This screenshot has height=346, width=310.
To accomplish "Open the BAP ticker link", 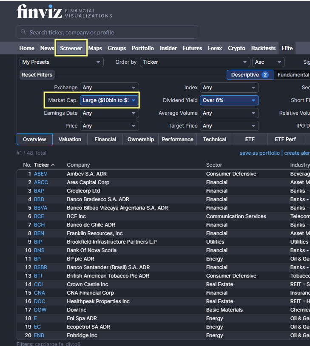I will coord(39,191).
